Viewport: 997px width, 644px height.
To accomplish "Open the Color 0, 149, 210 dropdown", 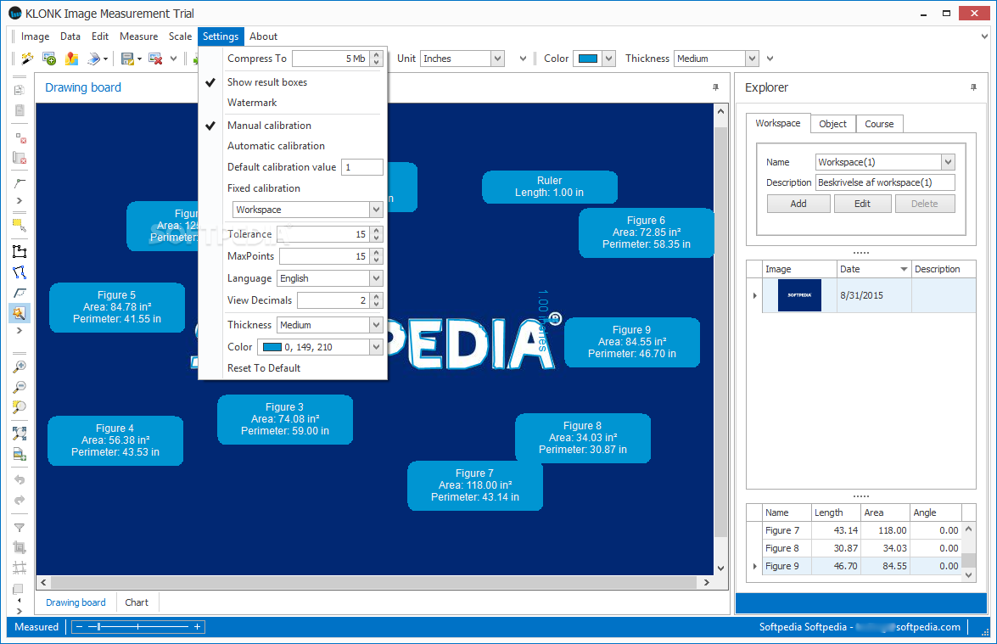I will (376, 347).
